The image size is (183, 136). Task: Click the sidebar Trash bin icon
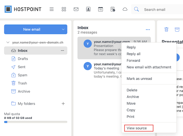coord(13,83)
